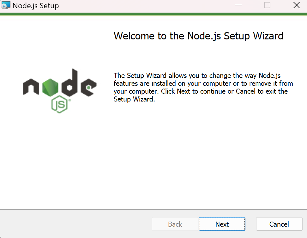Image resolution: width=307 pixels, height=238 pixels.
Task: Click the greyed-out Back button
Action: click(x=175, y=224)
